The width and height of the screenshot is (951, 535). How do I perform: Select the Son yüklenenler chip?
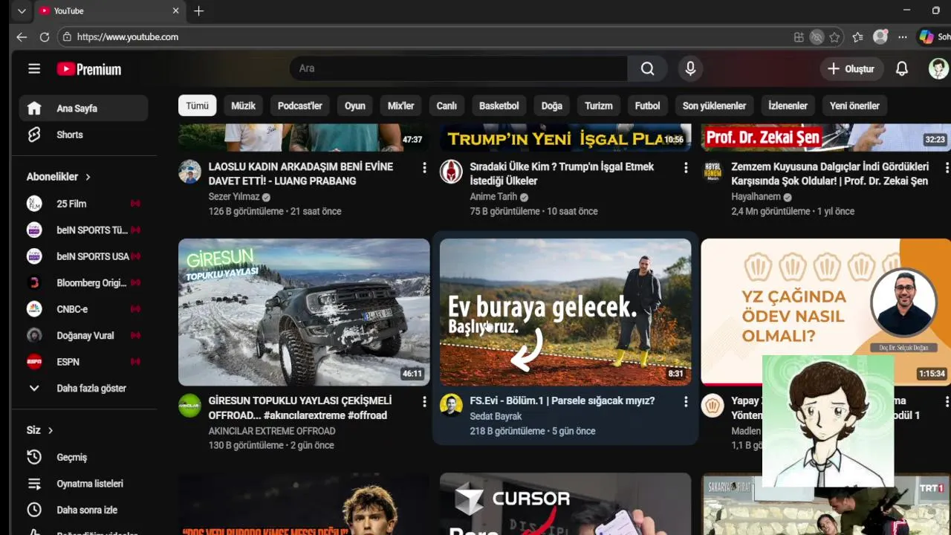pyautogui.click(x=714, y=106)
